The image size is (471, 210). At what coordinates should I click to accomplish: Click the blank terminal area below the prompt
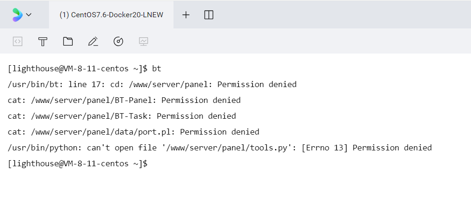pos(235,190)
